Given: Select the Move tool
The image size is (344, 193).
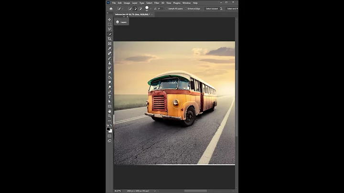Looking at the screenshot, I should click(109, 20).
